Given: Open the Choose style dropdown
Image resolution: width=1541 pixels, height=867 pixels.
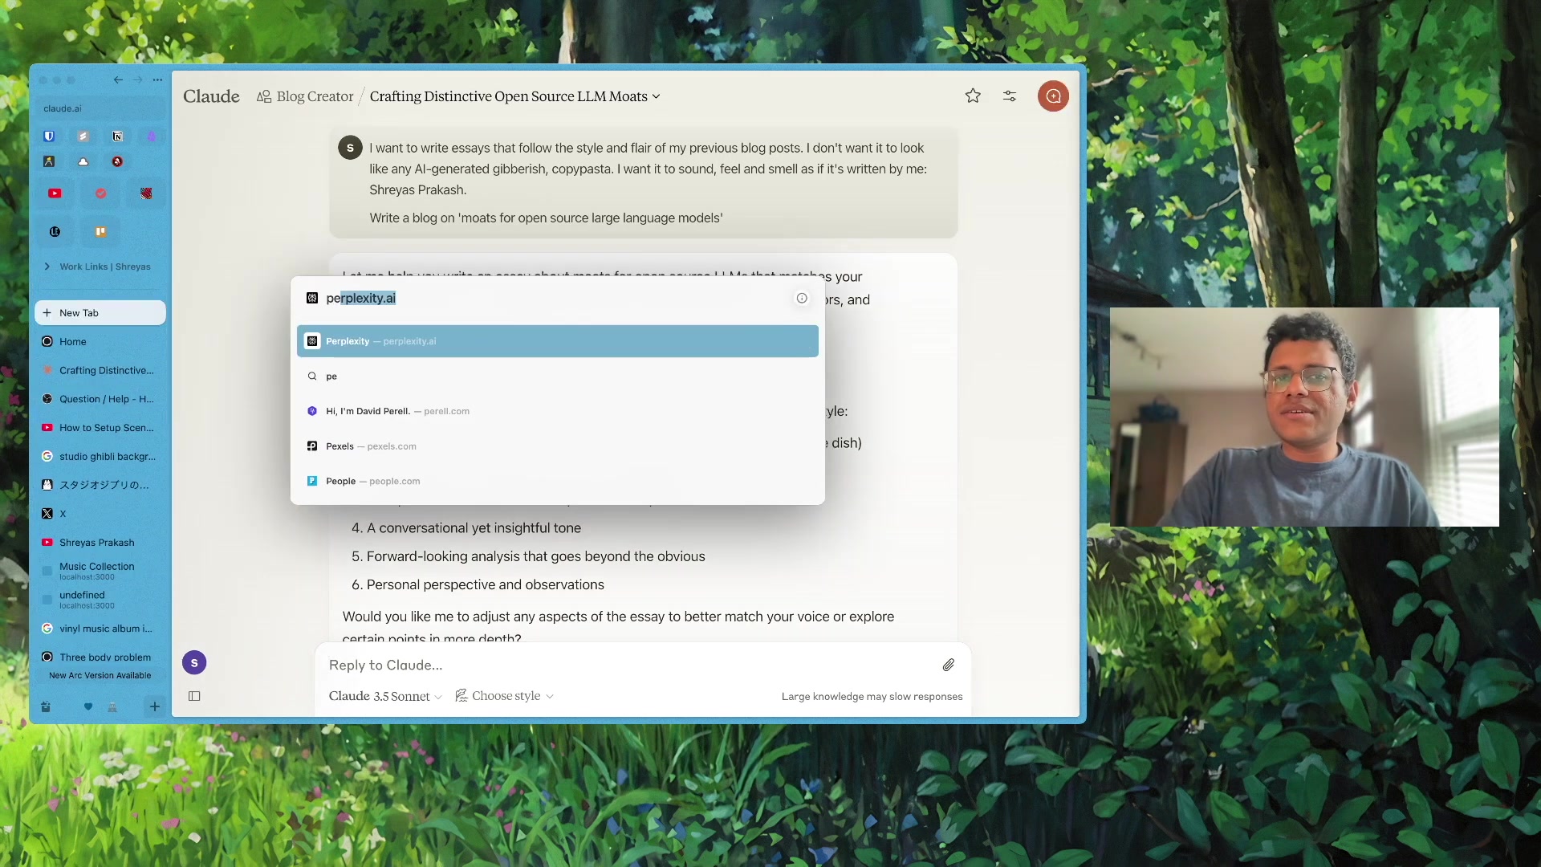Looking at the screenshot, I should click(505, 696).
